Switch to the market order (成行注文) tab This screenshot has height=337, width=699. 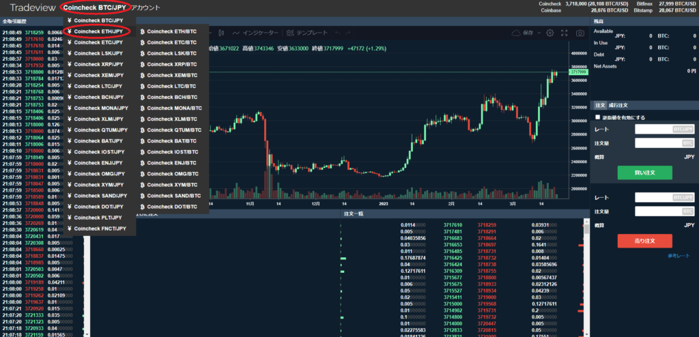(x=620, y=105)
